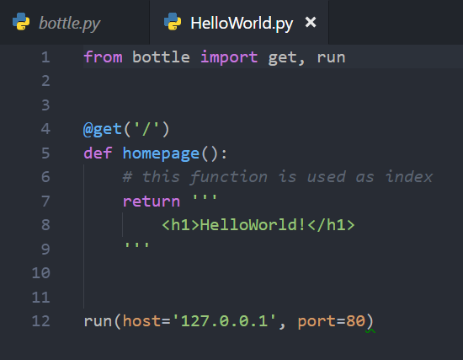
Task: Click the 'from' keyword on line 1
Action: (103, 56)
